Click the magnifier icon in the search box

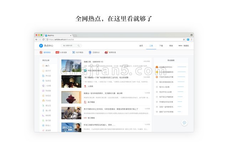coord(78,46)
